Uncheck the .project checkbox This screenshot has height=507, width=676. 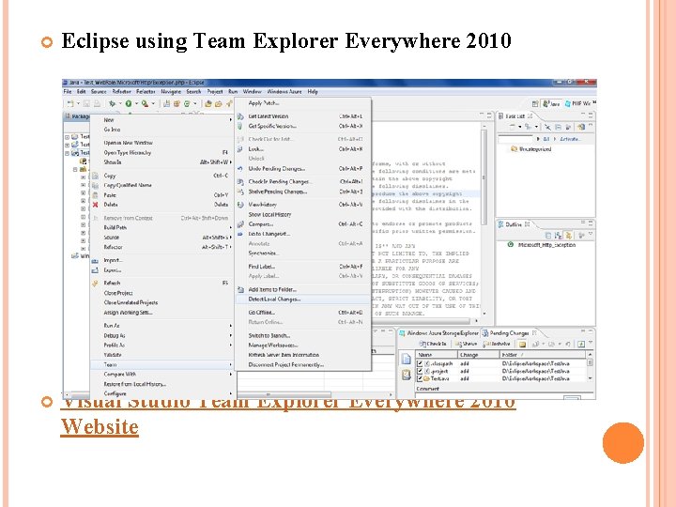pyautogui.click(x=420, y=371)
